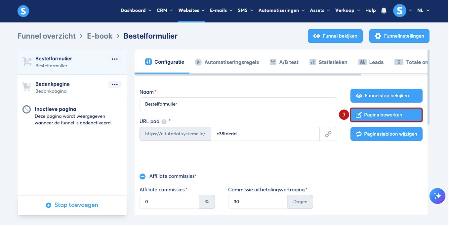This screenshot has width=449, height=226.
Task: Open the Bestelformulier step options menu (three dots)
Action: coord(115,59)
